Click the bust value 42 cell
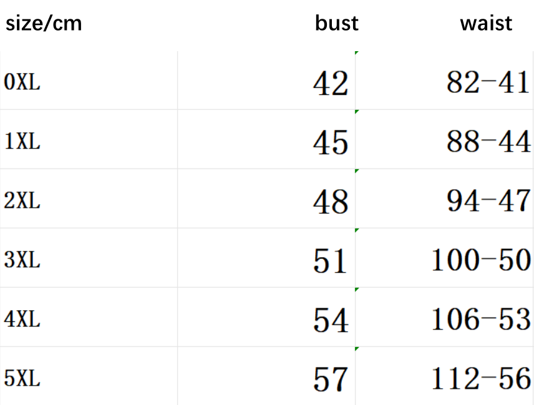Image resolution: width=534 pixels, height=405 pixels. click(330, 83)
